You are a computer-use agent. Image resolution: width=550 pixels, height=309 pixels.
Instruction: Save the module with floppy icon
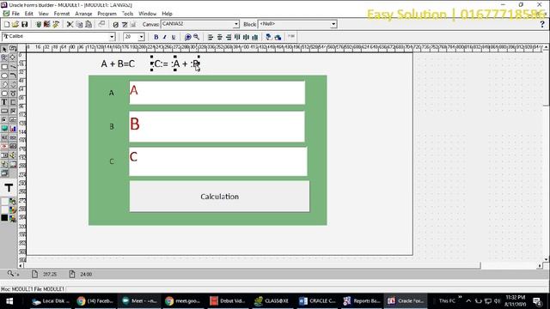pyautogui.click(x=24, y=24)
